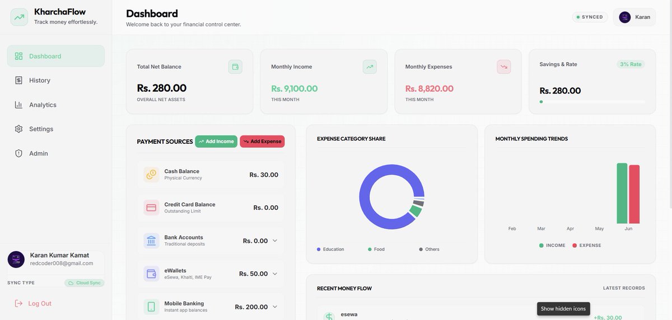Click the Dashboard grid icon
This screenshot has height=320, width=672.
[18, 56]
